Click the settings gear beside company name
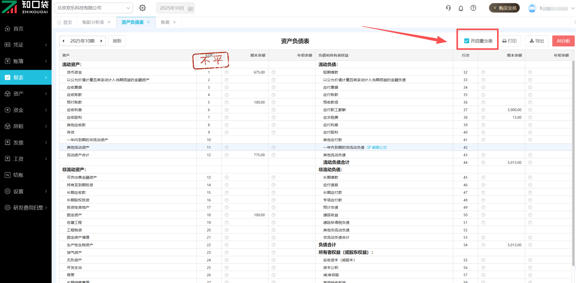 (142, 8)
